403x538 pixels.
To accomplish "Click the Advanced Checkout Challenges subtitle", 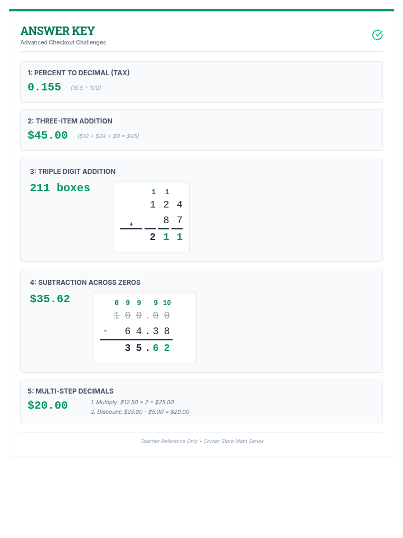I will click(x=63, y=42).
